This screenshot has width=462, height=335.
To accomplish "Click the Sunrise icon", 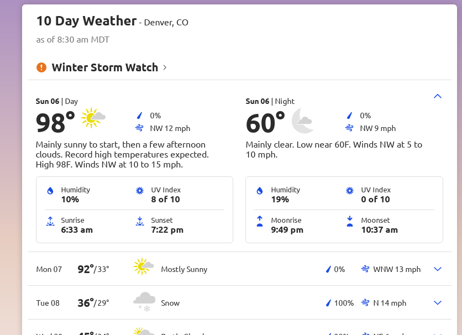I will (50, 221).
